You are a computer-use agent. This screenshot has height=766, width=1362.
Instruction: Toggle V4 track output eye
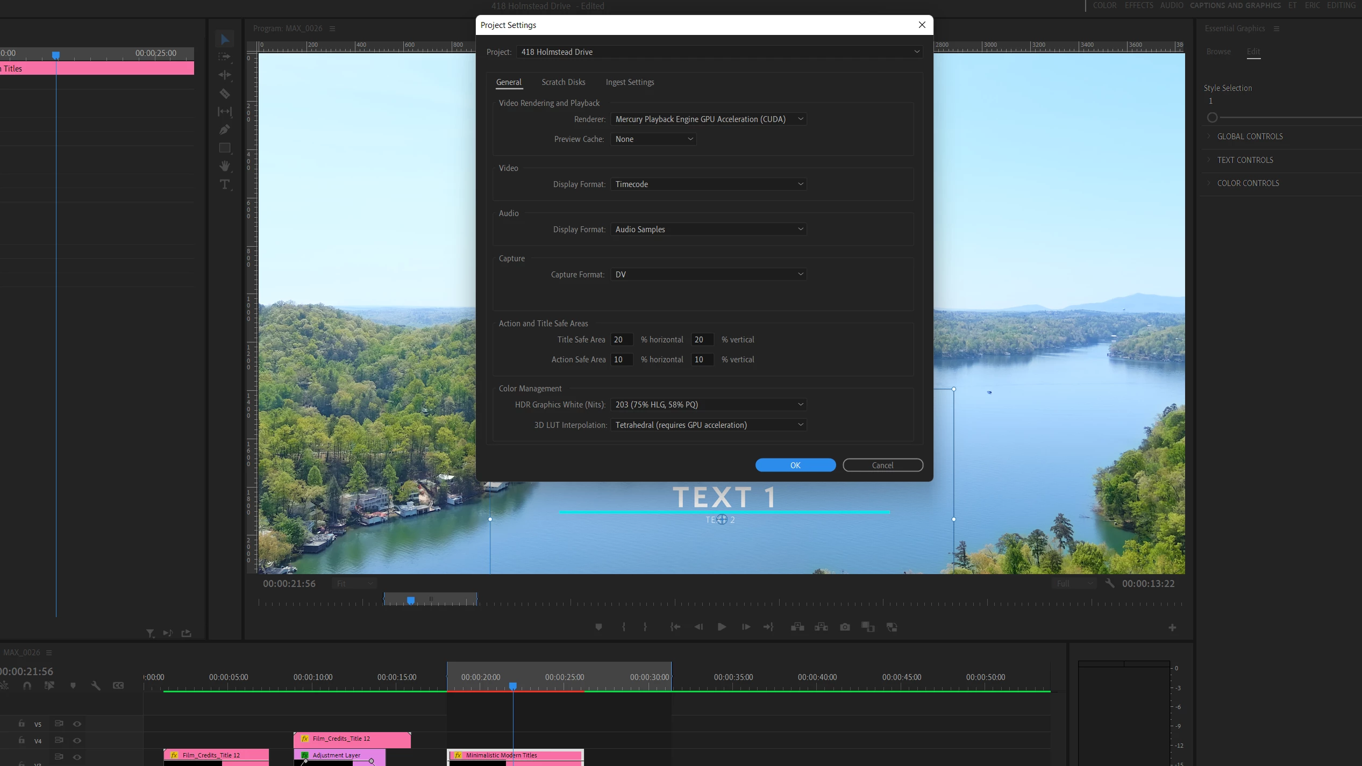[77, 741]
